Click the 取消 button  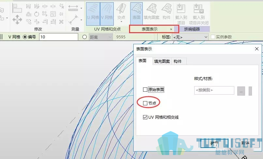point(245,143)
